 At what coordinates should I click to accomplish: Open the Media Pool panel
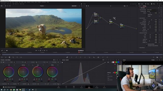pos(16,4)
